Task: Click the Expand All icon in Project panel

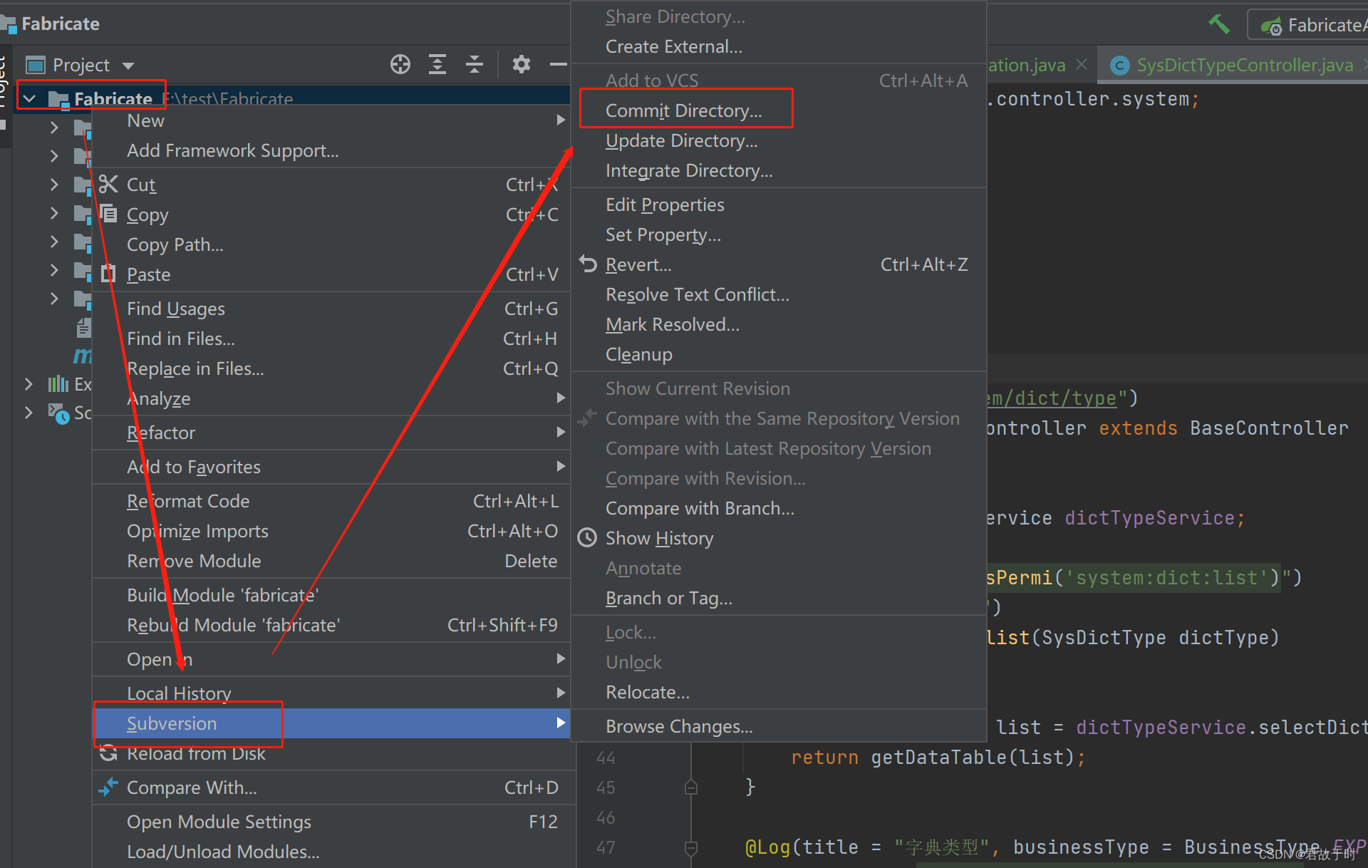Action: point(437,65)
